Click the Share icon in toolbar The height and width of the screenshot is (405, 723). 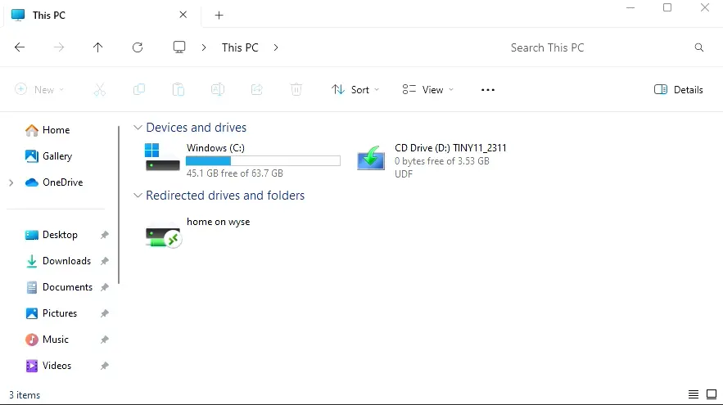(257, 90)
